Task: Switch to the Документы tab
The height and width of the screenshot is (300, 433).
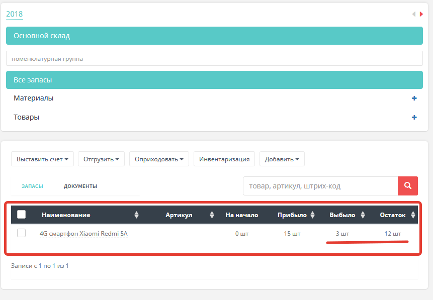Action: pyautogui.click(x=80, y=186)
